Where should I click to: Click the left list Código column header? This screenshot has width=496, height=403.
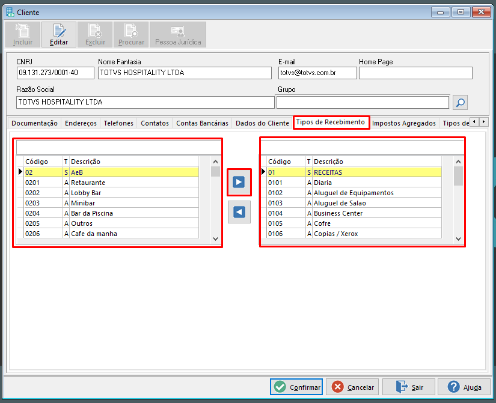pyautogui.click(x=43, y=162)
